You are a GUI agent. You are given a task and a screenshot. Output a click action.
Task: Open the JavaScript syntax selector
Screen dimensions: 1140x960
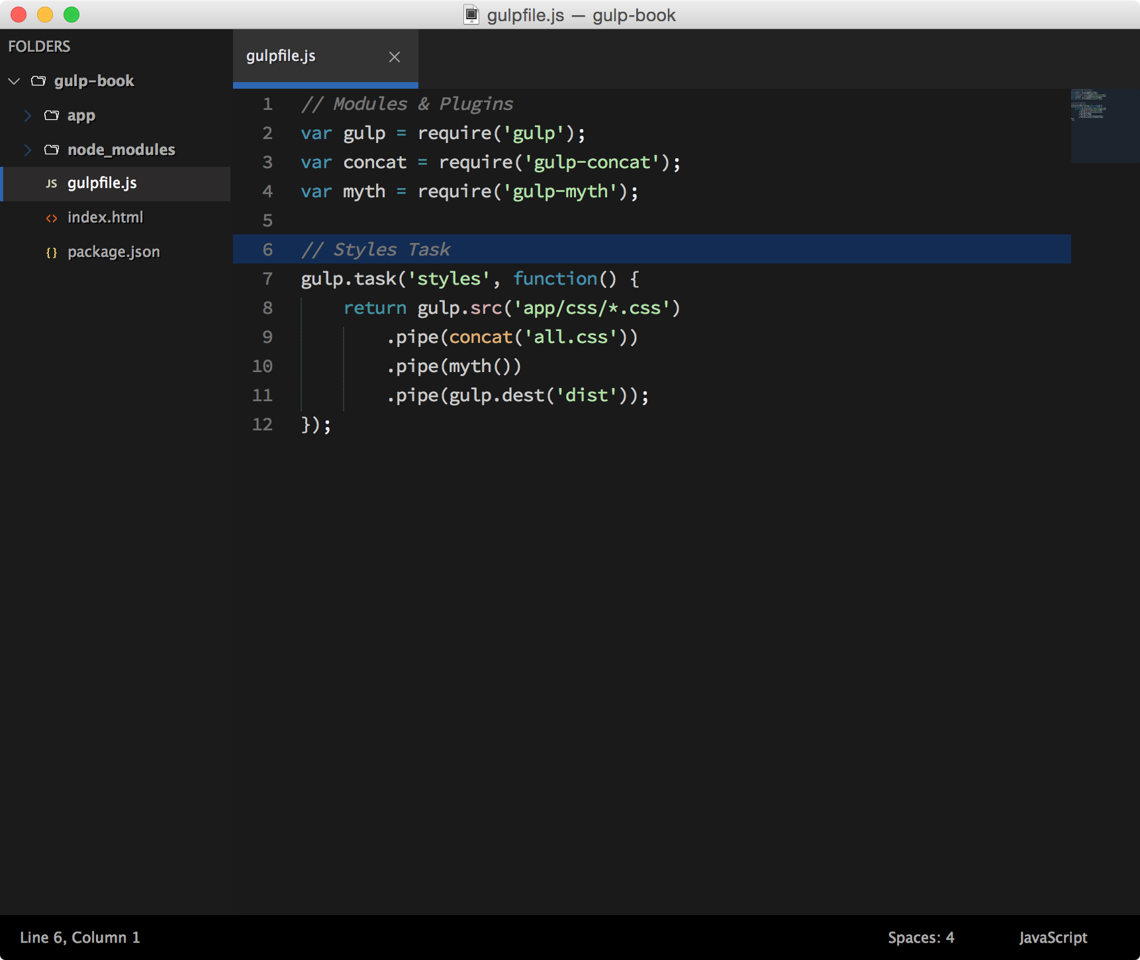1053,937
